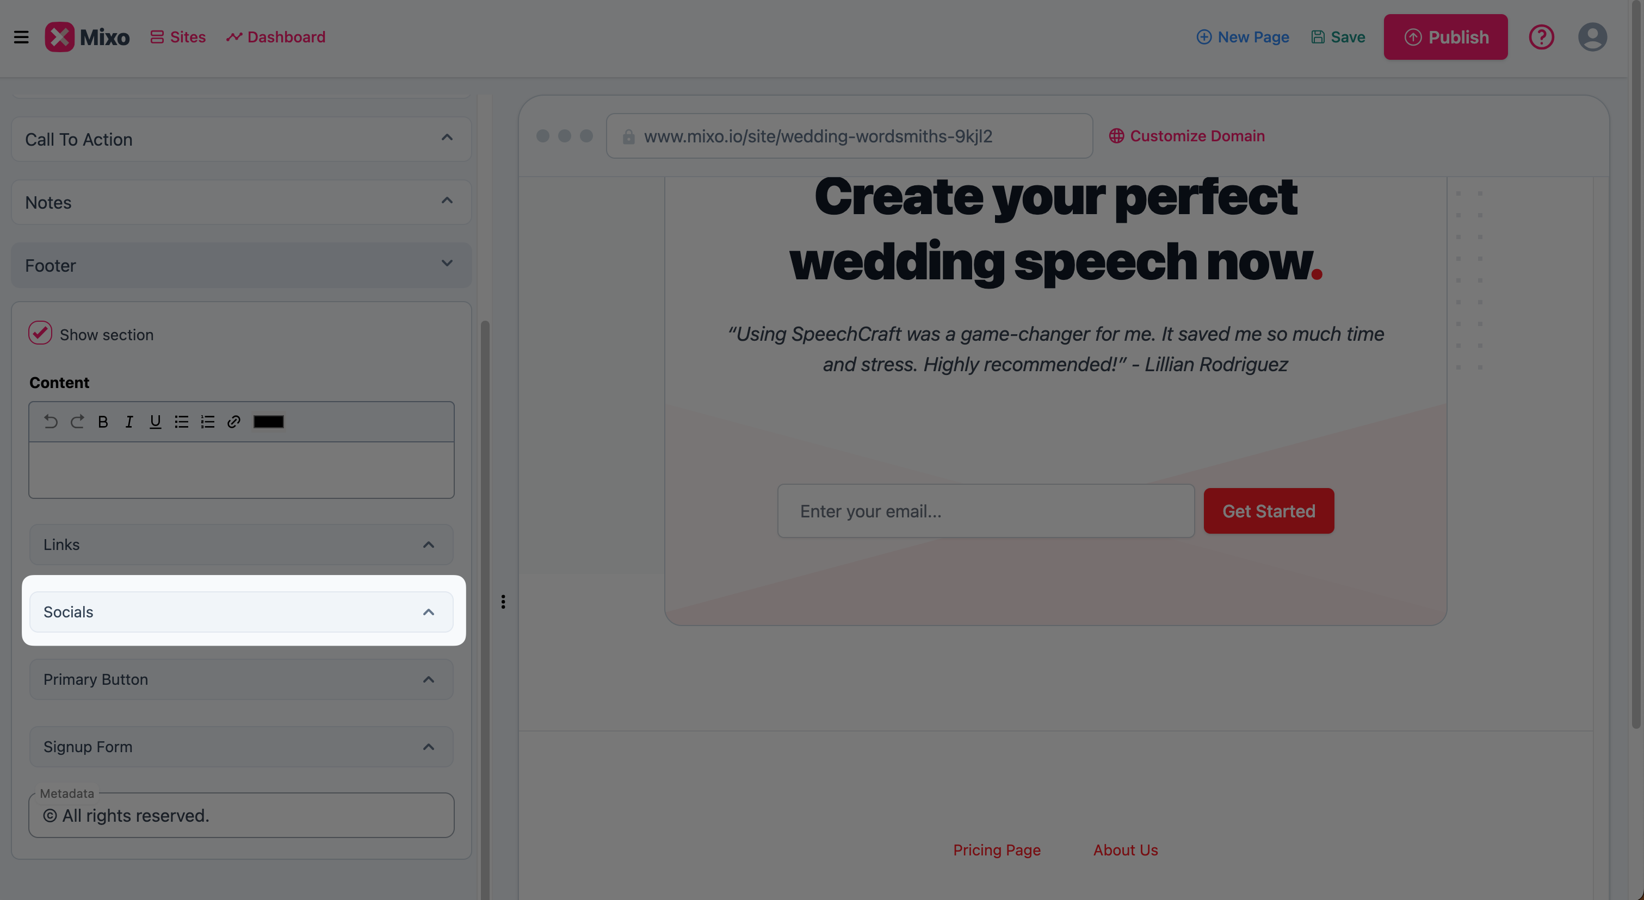Click the Publish button
The image size is (1644, 900).
(1445, 36)
